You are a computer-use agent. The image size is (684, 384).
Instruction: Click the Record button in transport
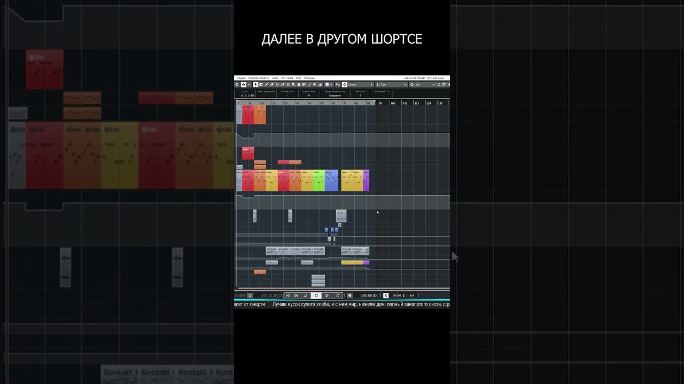[x=338, y=295]
